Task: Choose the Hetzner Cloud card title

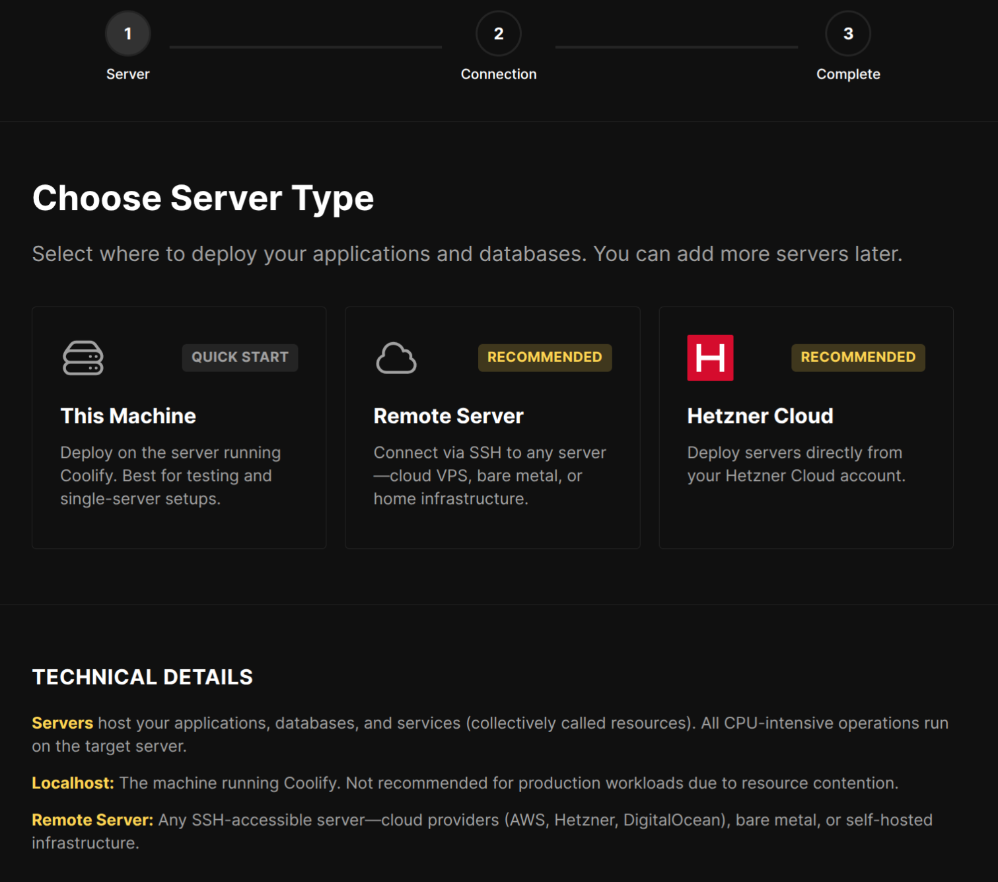Action: tap(760, 416)
